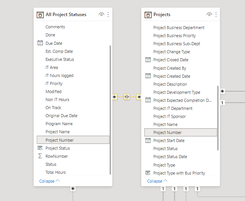This screenshot has height=201, width=245.
Task: Click calendar icon beside Project Start Date
Action: click(x=148, y=141)
